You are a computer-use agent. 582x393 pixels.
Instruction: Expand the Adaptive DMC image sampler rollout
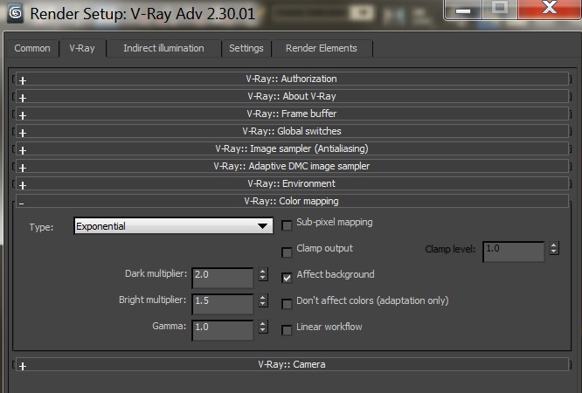[292, 166]
